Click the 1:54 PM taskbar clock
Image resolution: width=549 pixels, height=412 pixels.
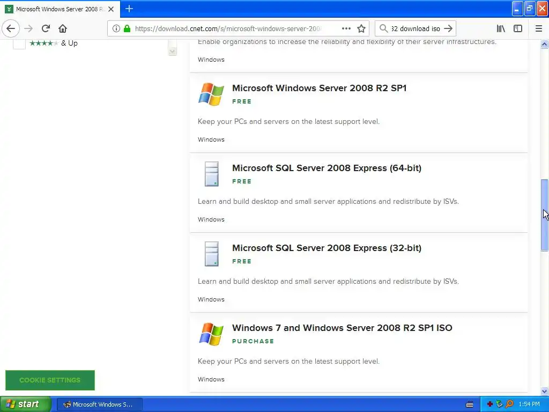coord(529,404)
